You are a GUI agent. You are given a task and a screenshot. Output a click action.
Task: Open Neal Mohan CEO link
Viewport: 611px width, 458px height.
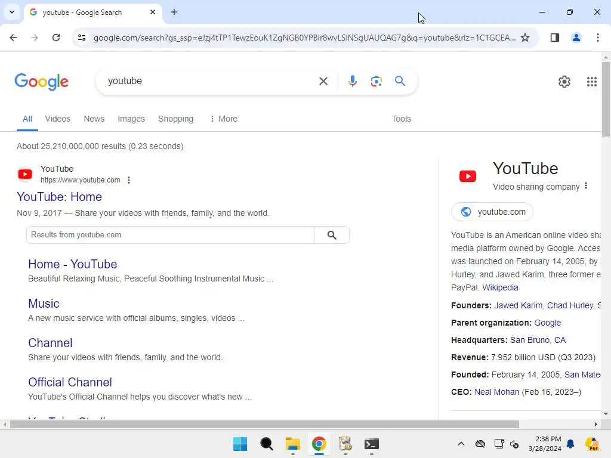click(x=496, y=392)
